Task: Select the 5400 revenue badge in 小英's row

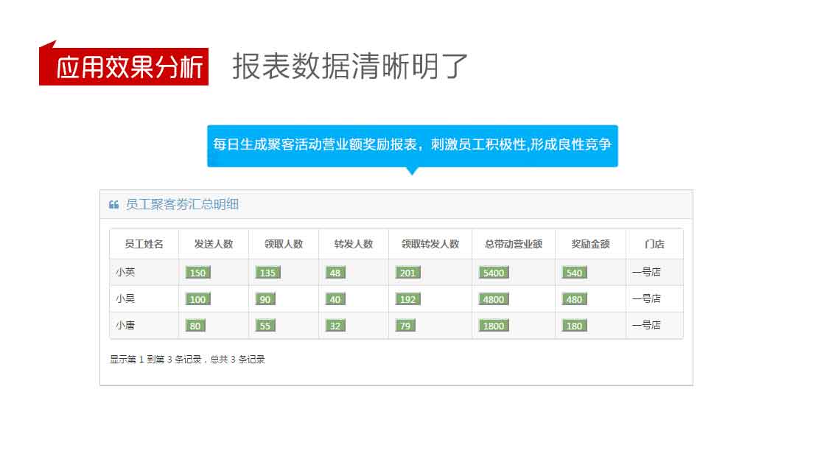Action: (494, 272)
